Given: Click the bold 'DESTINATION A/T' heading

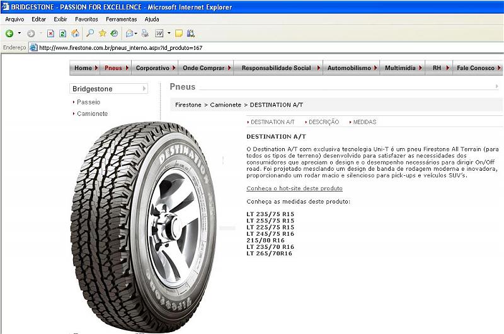Looking at the screenshot, I should coord(276,136).
